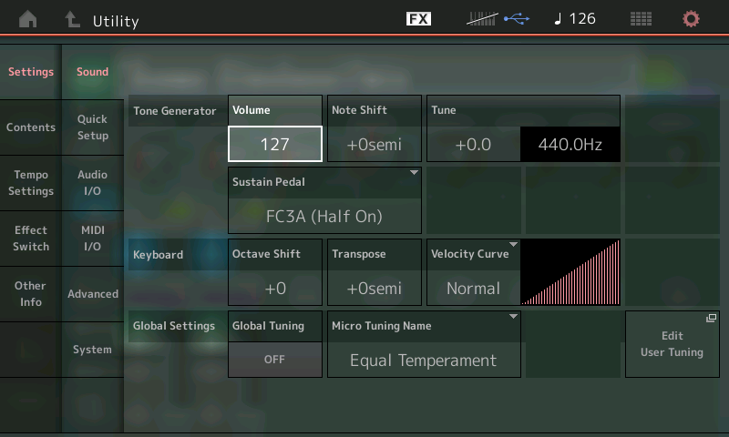
Task: Select the Note Shift +0semi field
Action: pyautogui.click(x=375, y=145)
